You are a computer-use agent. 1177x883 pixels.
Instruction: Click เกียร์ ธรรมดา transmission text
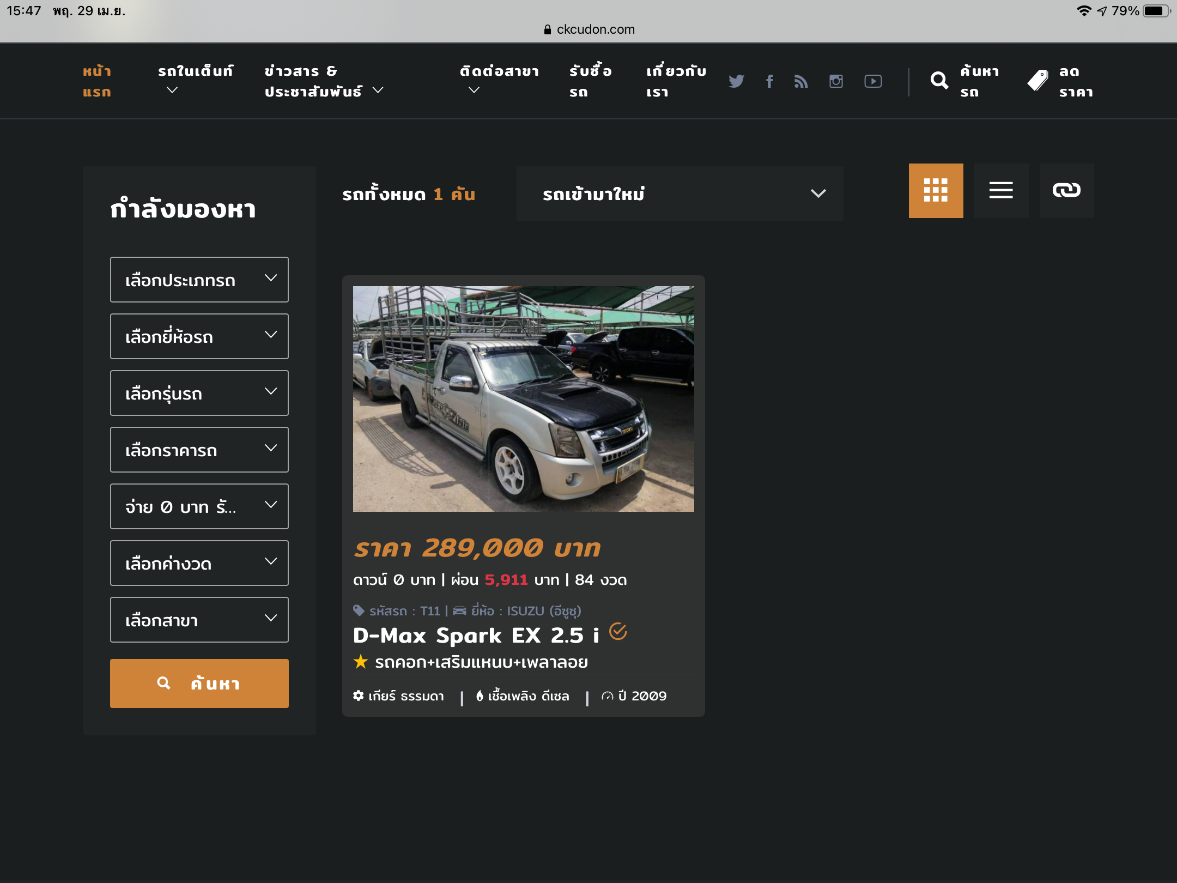(x=407, y=696)
